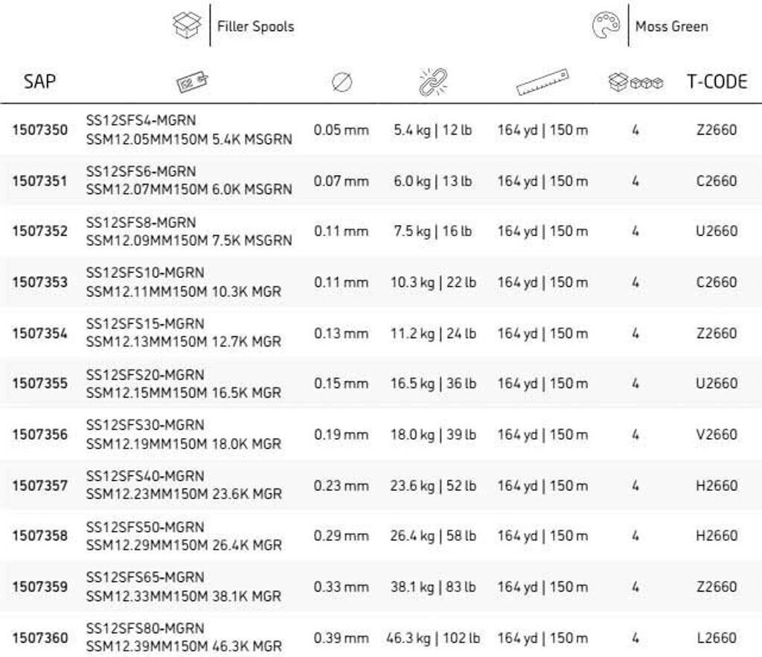Image resolution: width=762 pixels, height=657 pixels.
Task: Select the 0.23 mm diameter value
Action: 341,486
